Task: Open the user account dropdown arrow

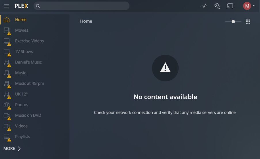Action: (x=254, y=6)
